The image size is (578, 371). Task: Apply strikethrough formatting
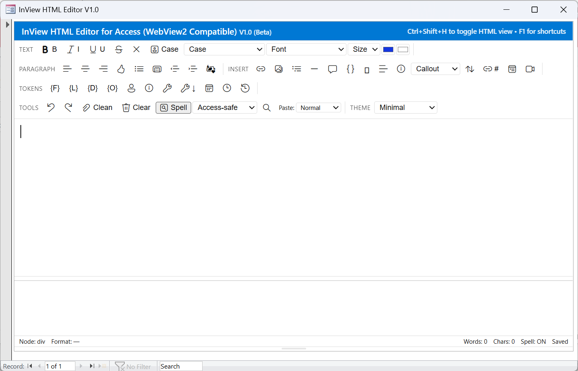tap(119, 49)
